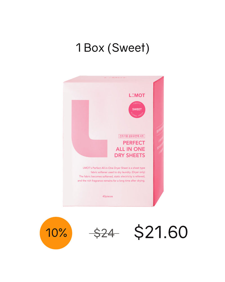The width and height of the screenshot is (225, 282).
Task: Click the 'fabric becomes softened' line
Action: click(112, 177)
